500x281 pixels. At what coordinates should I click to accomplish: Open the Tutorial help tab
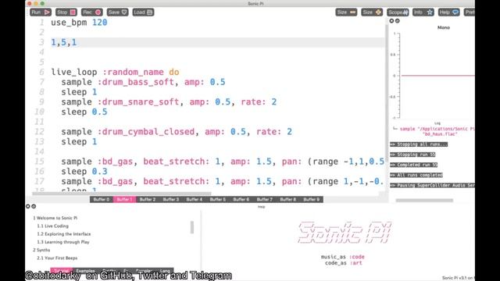tap(61, 271)
